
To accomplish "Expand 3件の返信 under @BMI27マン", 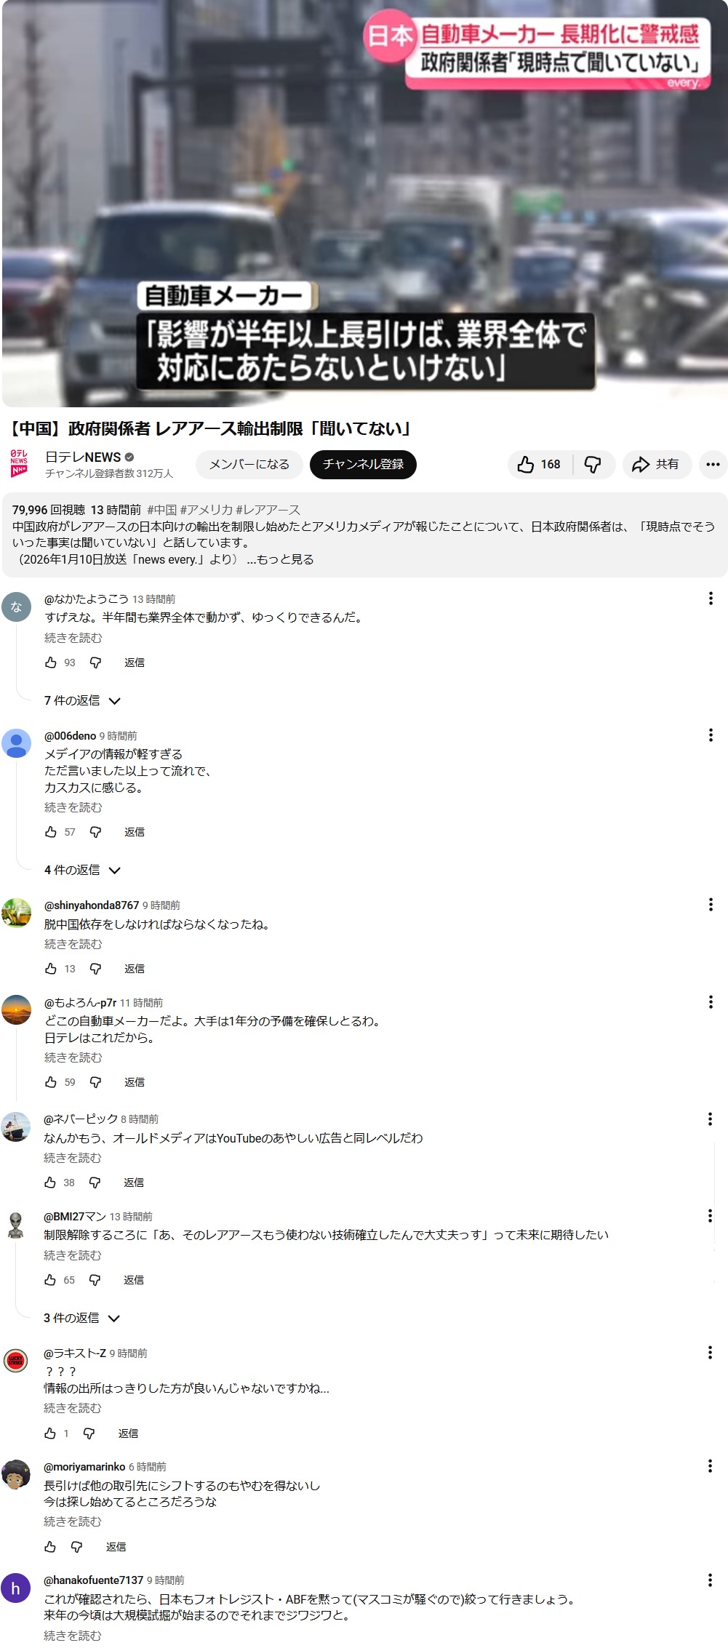I will 81,1318.
